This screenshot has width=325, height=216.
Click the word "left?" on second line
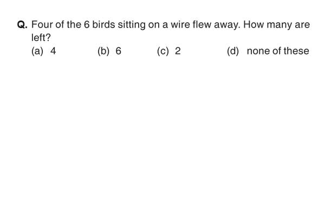click(x=41, y=37)
